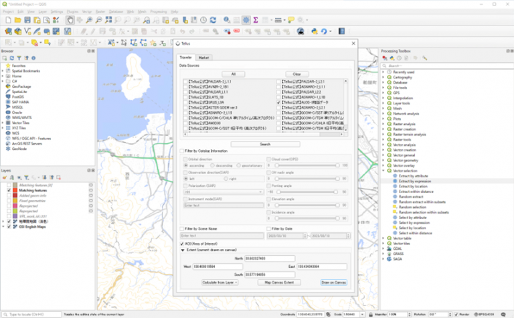
Task: Open a project with the folder icon
Action: tap(17, 20)
